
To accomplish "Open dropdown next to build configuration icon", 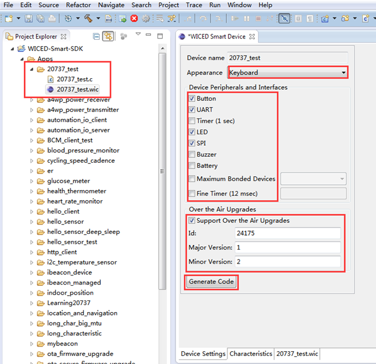I will (78, 18).
